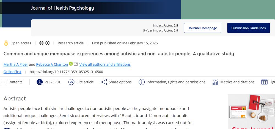Click the Metrics bar chart icon
Viewport: 275px width, 129px height.
coord(215,82)
